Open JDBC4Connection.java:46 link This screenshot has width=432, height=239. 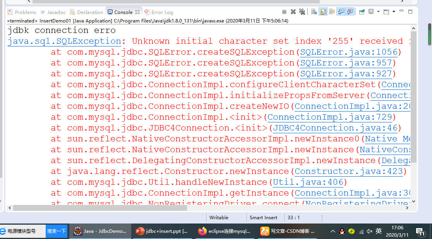(335, 128)
